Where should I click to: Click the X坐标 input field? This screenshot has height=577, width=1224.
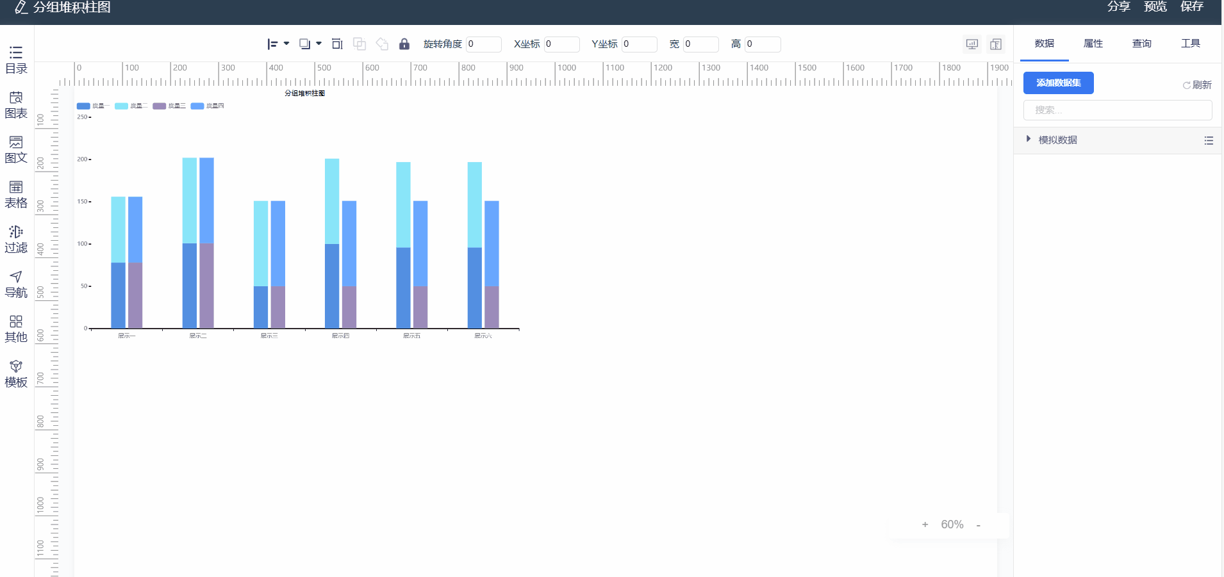pyautogui.click(x=562, y=44)
